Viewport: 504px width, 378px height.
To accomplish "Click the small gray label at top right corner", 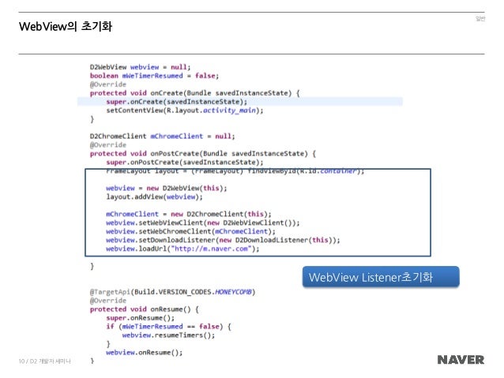I will pos(480,19).
